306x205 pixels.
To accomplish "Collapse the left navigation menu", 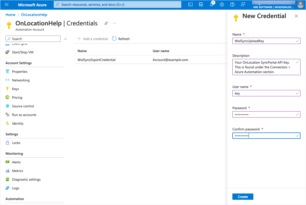I will point(65,39).
